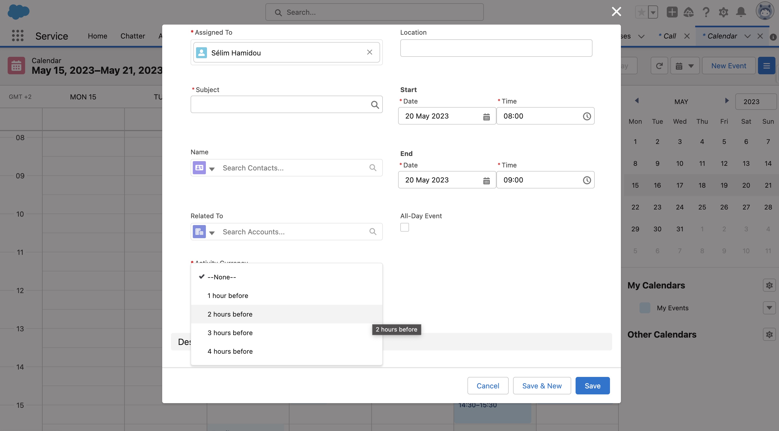Open Other Calendars settings gear
The image size is (779, 431).
click(769, 334)
